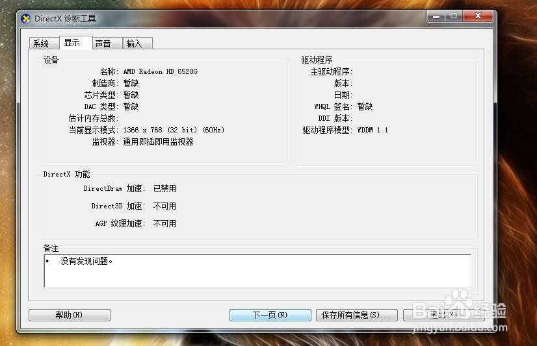This screenshot has width=537, height=346.
Task: Click the DirectX icon in the title bar
Action: coord(26,18)
